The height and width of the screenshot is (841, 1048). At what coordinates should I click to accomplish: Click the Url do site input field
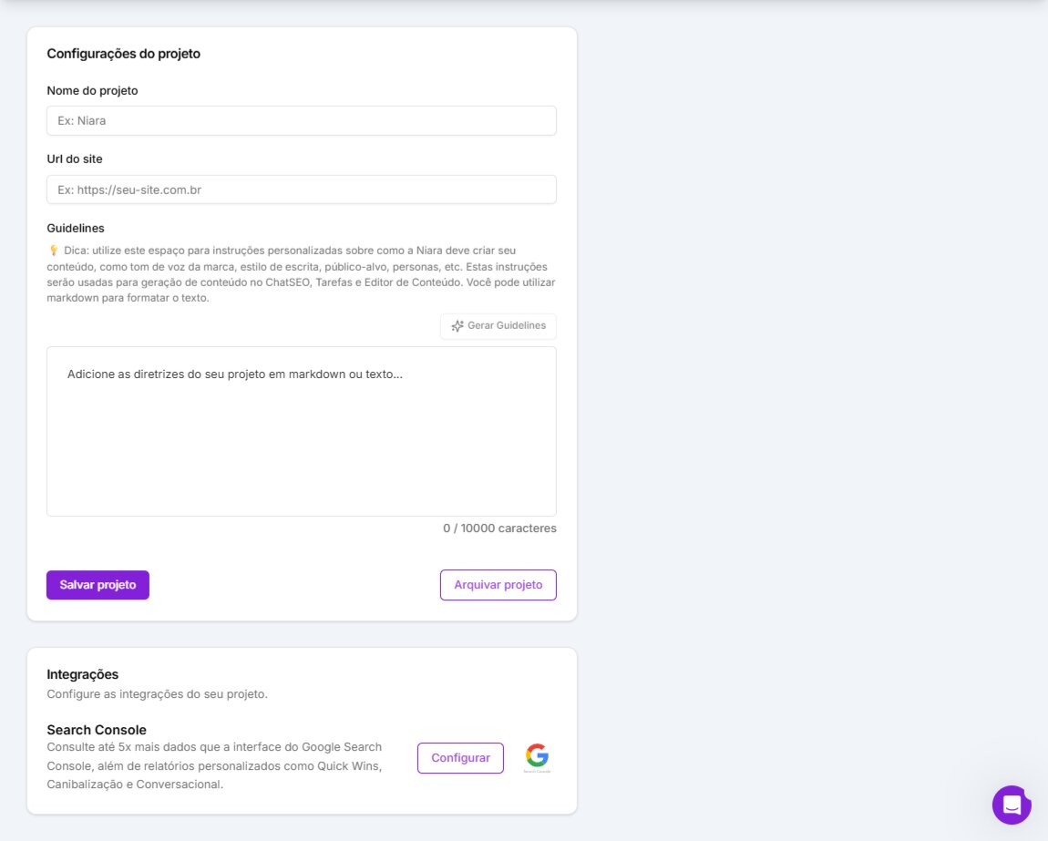(x=301, y=189)
